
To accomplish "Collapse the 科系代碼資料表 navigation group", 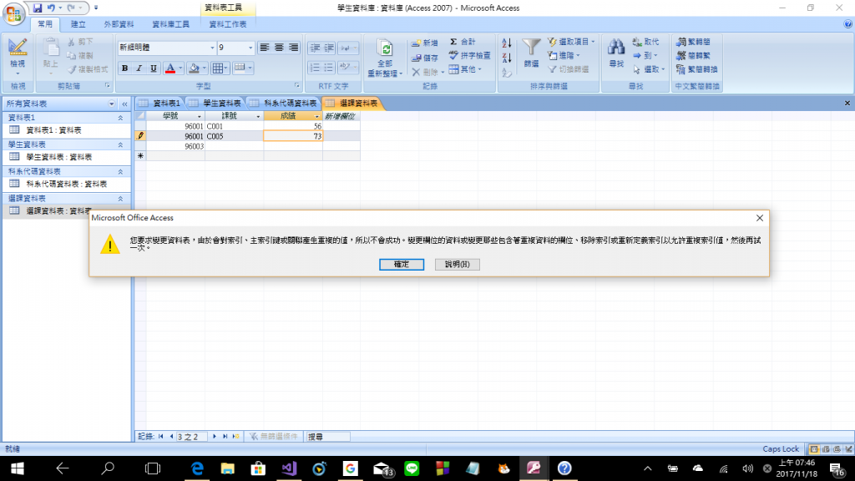I will [120, 172].
